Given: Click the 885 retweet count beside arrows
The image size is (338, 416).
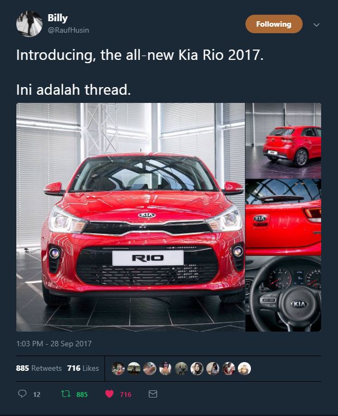Looking at the screenshot, I should point(82,395).
